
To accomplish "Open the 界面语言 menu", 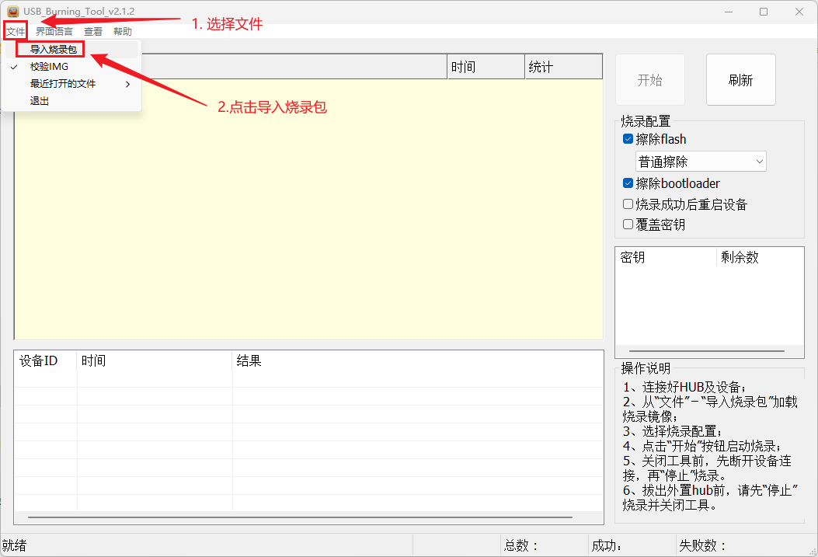I will pyautogui.click(x=54, y=32).
